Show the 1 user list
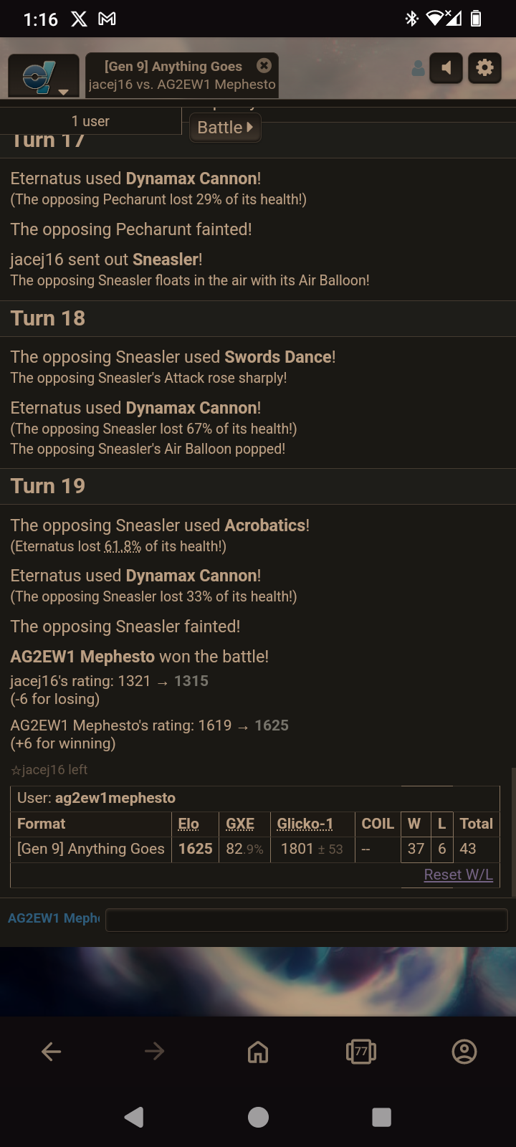This screenshot has width=516, height=1147. click(90, 121)
